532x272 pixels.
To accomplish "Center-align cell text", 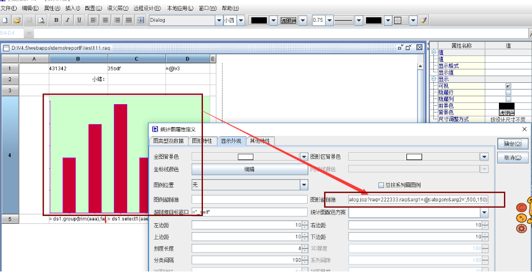I will pos(105,20).
